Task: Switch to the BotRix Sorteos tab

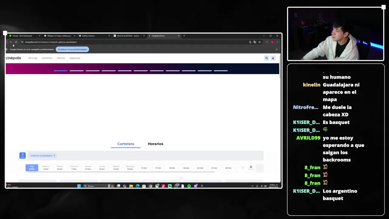Action: point(94,36)
